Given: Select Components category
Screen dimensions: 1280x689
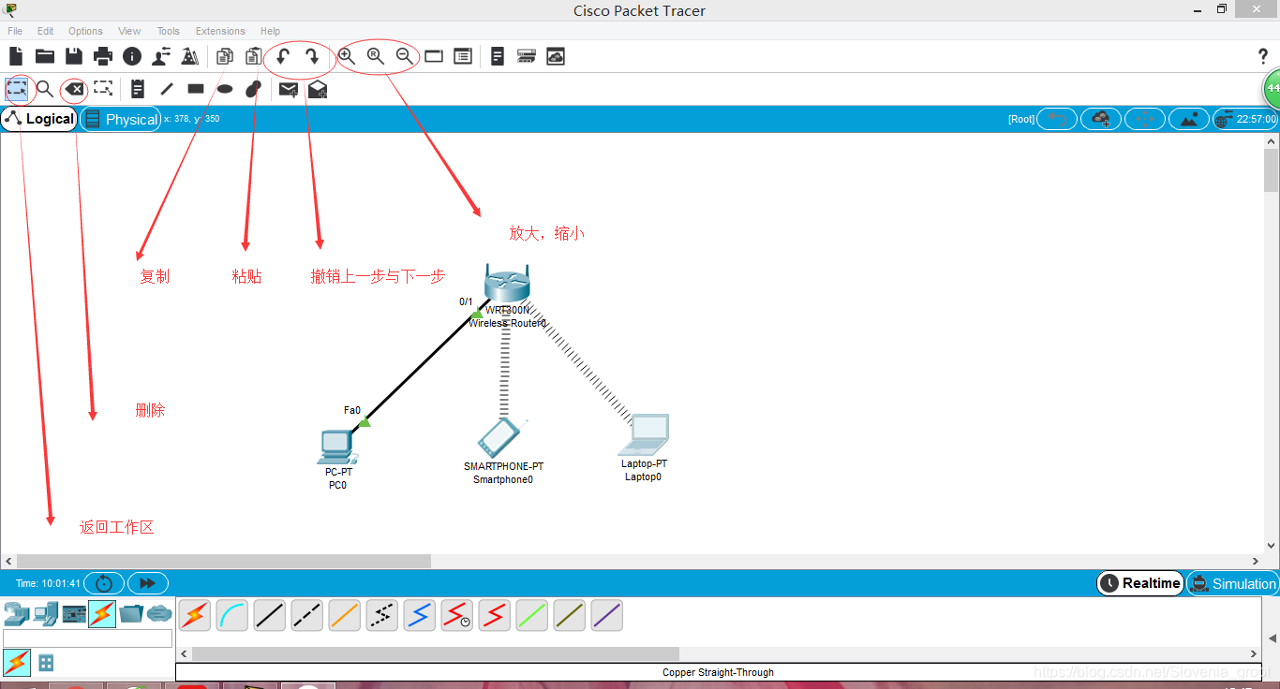Looking at the screenshot, I should click(74, 614).
